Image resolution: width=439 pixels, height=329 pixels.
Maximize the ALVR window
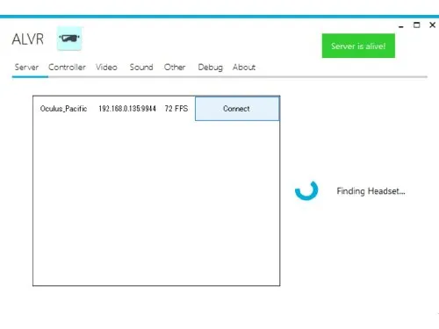417,25
